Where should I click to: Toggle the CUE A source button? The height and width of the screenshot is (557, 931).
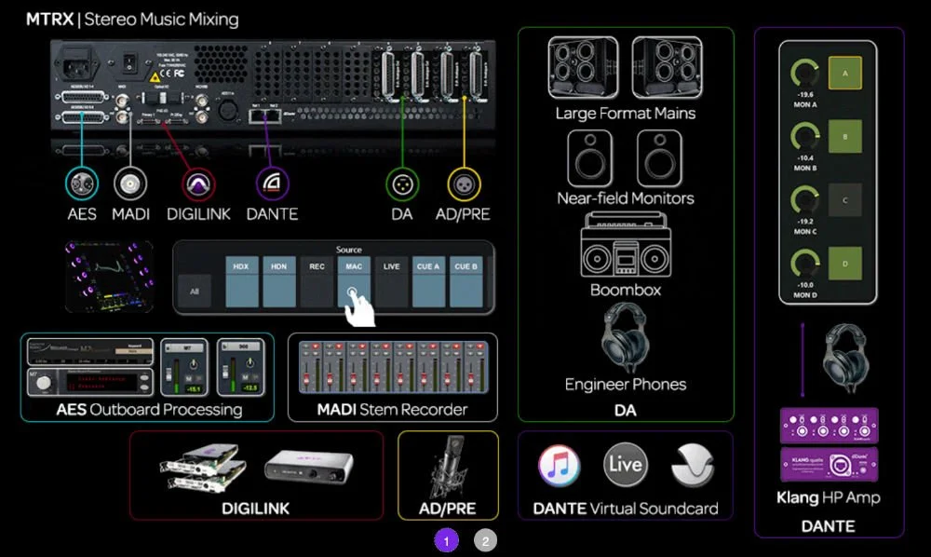(428, 281)
